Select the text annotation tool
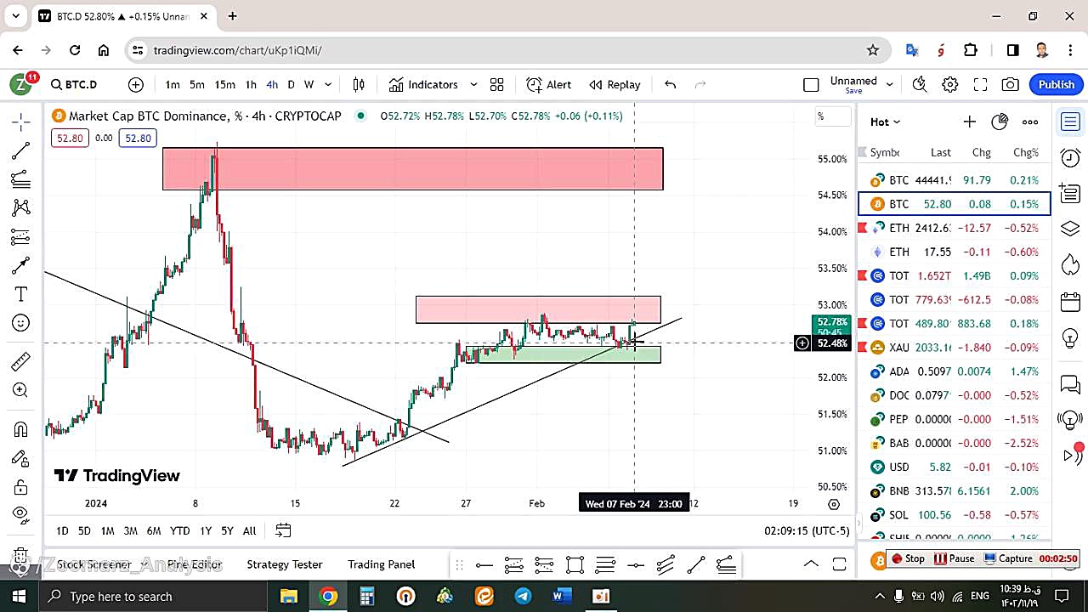 click(21, 294)
